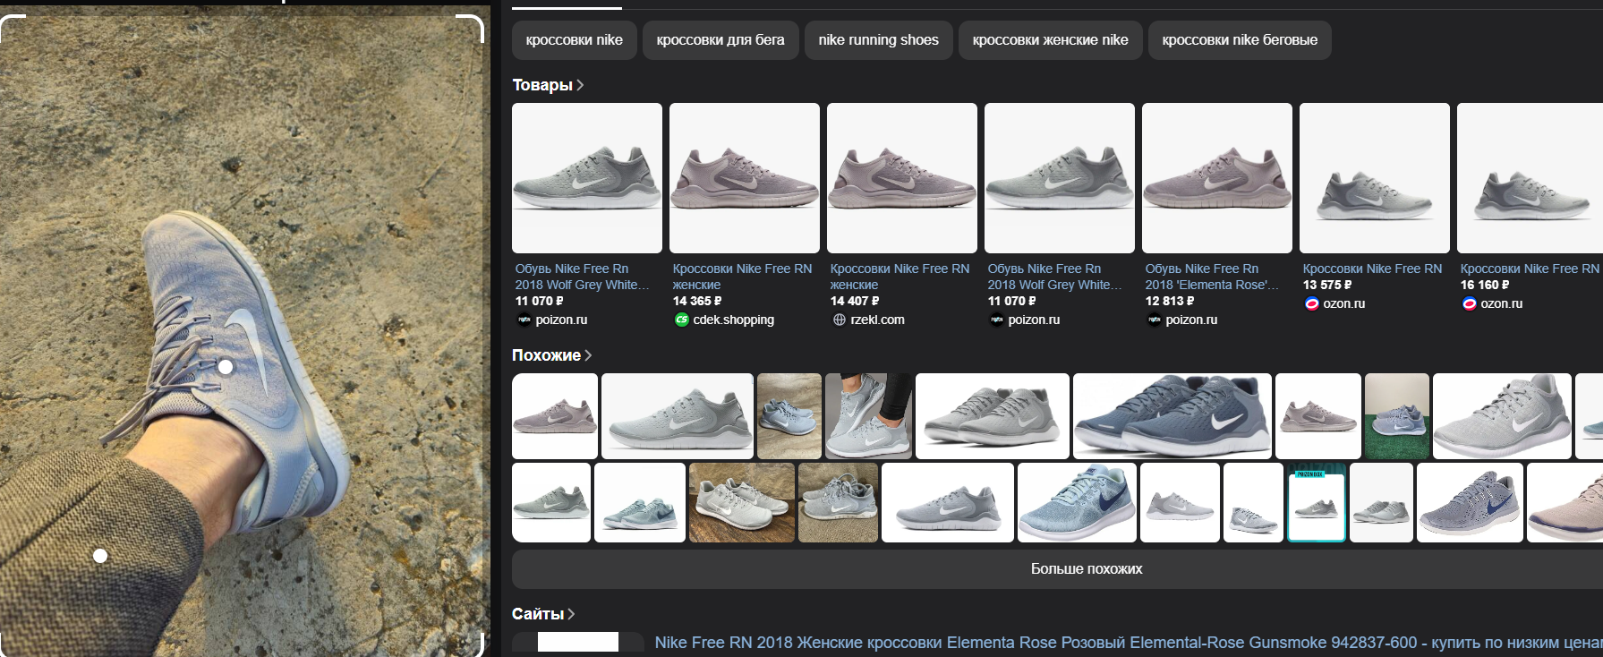
Task: Click the 14 407 ₽ price
Action: click(x=855, y=302)
